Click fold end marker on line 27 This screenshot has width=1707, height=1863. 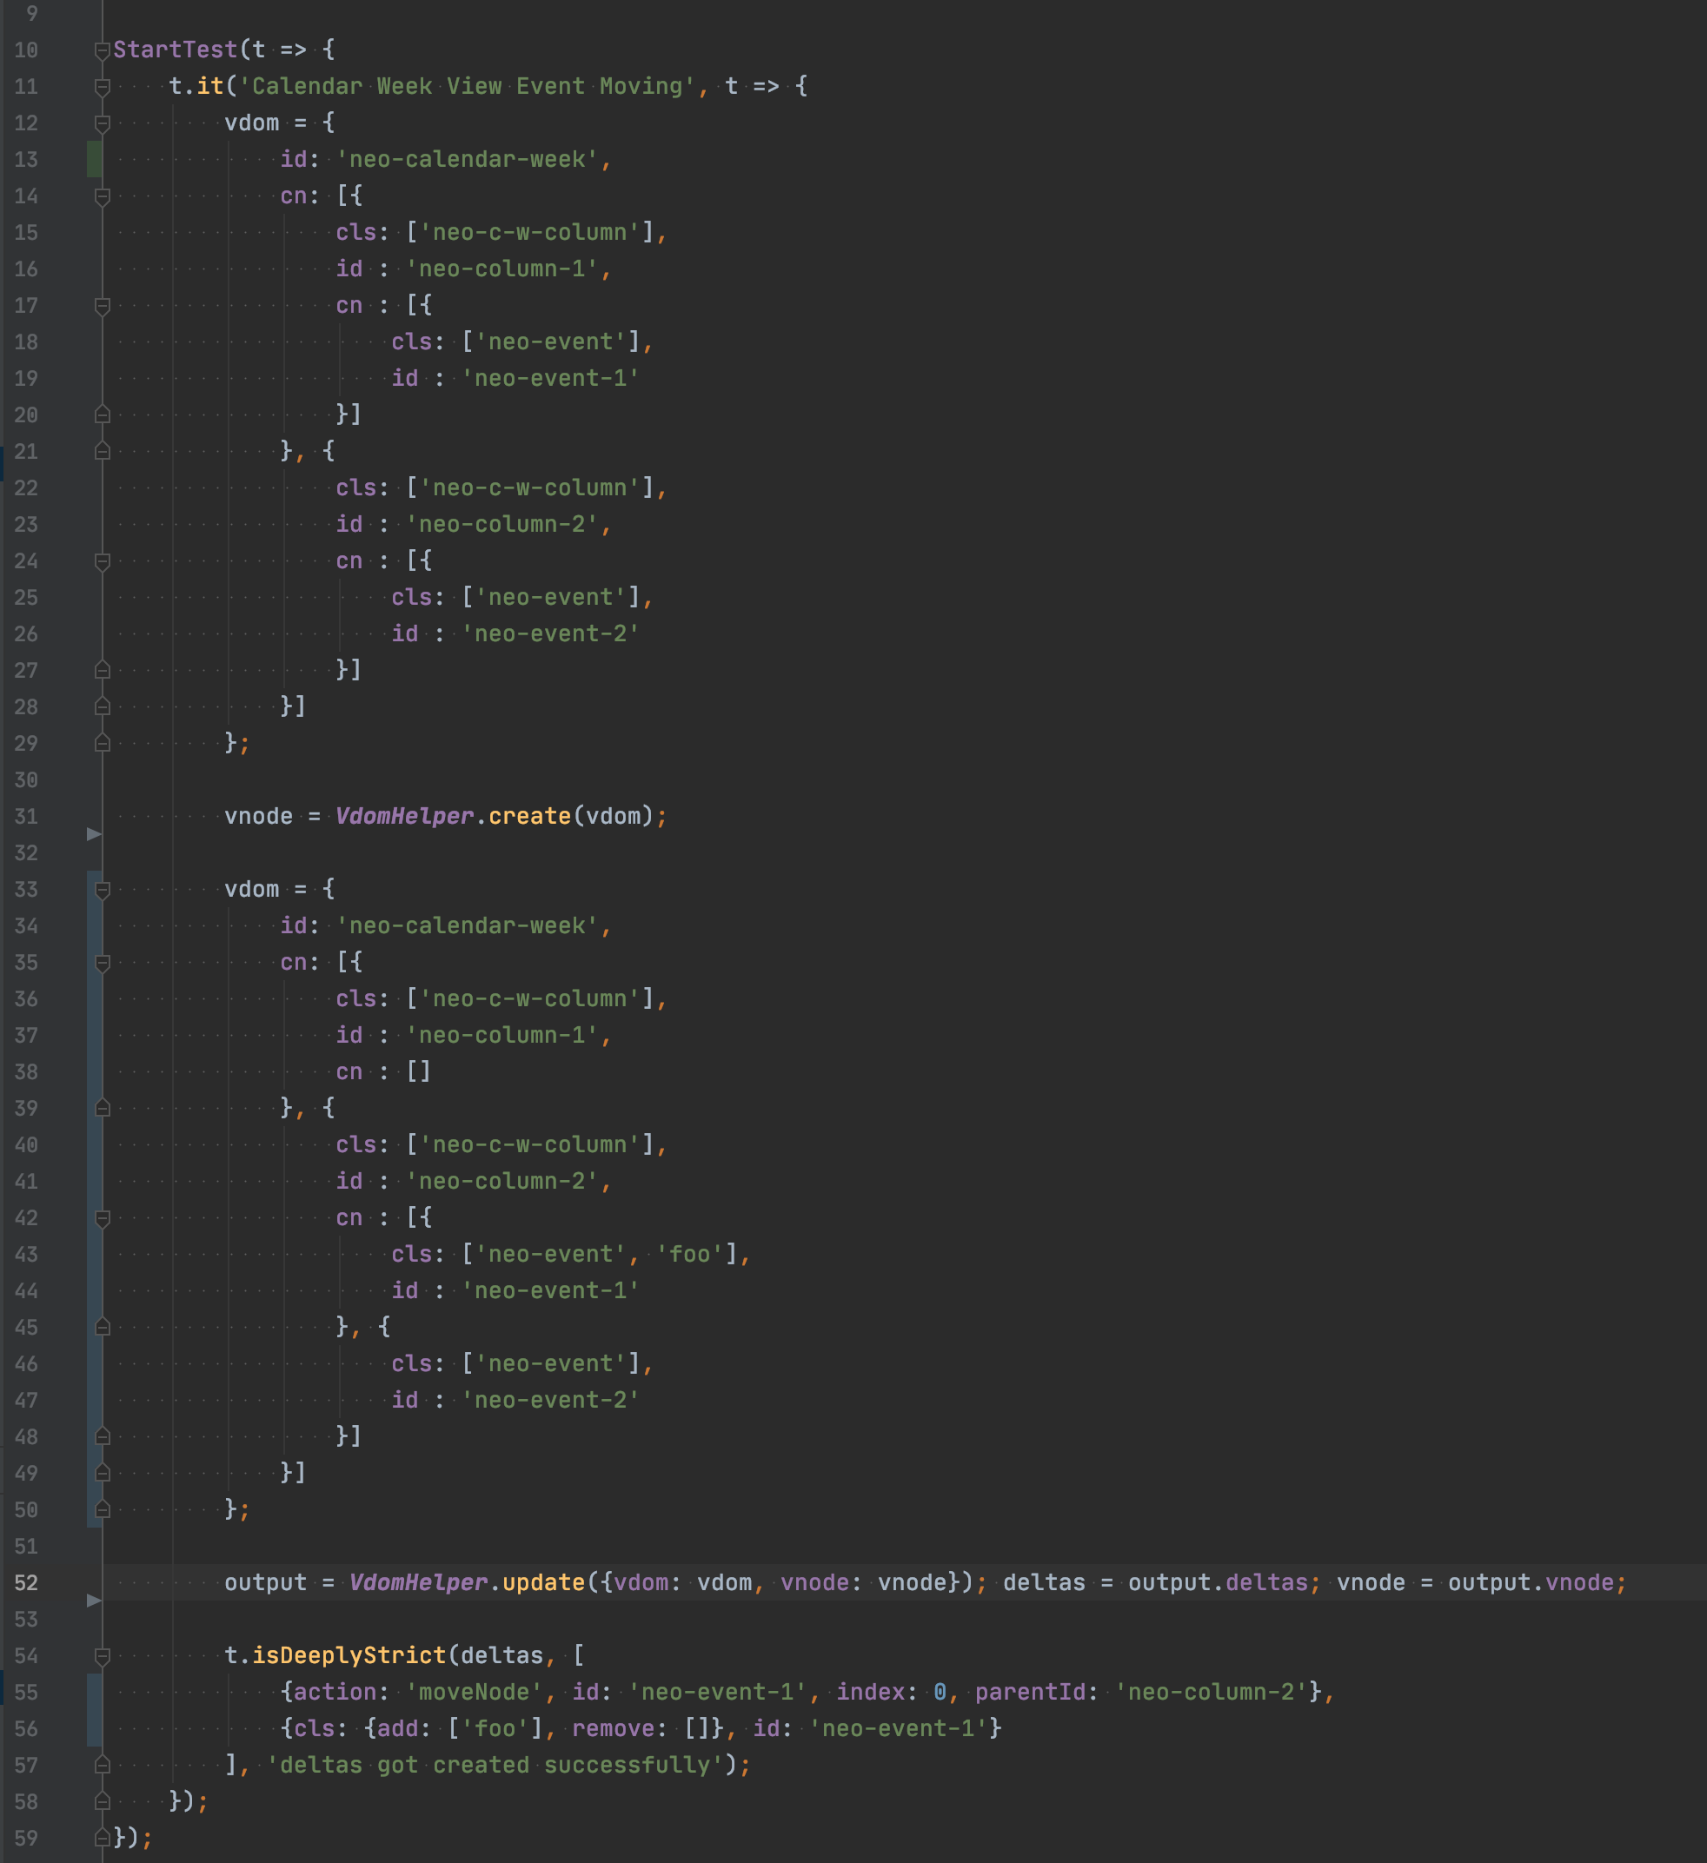tap(103, 670)
